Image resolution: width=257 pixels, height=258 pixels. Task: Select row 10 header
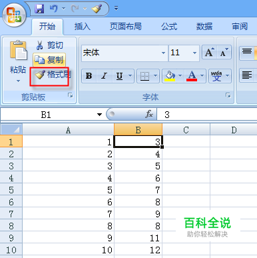click(x=11, y=250)
